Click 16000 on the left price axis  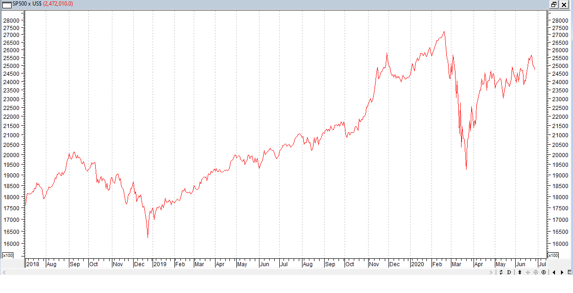(12, 244)
